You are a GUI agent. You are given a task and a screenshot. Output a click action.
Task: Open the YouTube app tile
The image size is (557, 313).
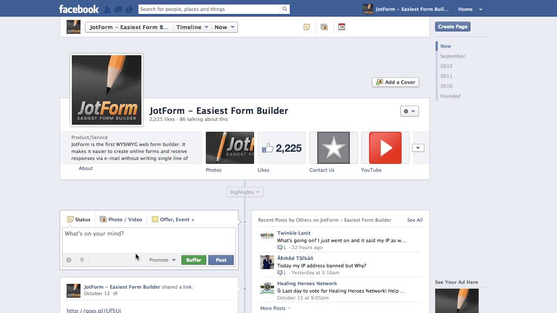[x=385, y=148]
